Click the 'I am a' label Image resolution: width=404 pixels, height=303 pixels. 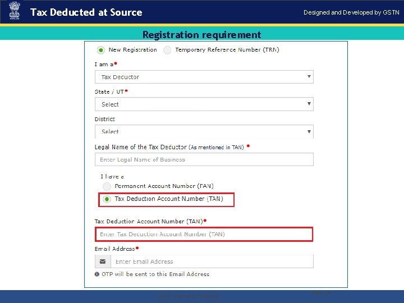coord(104,65)
